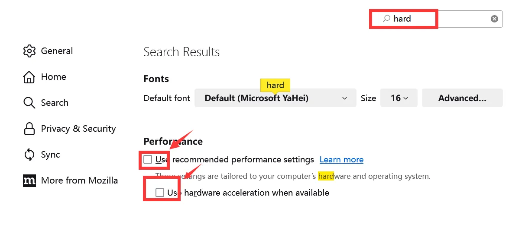525x228 pixels.
Task: Click the Privacy & Security padlock icon
Action: (29, 129)
